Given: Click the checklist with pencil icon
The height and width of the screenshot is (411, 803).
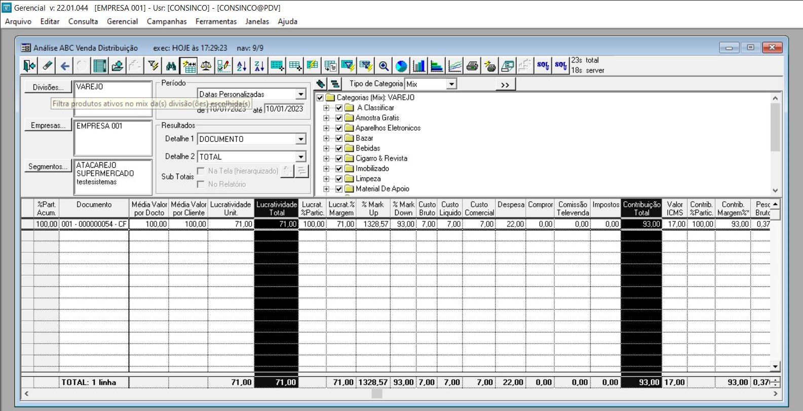Looking at the screenshot, I should [x=224, y=65].
